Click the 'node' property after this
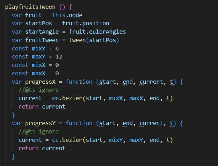The height and width of the screenshot is (166, 218). click(75, 15)
